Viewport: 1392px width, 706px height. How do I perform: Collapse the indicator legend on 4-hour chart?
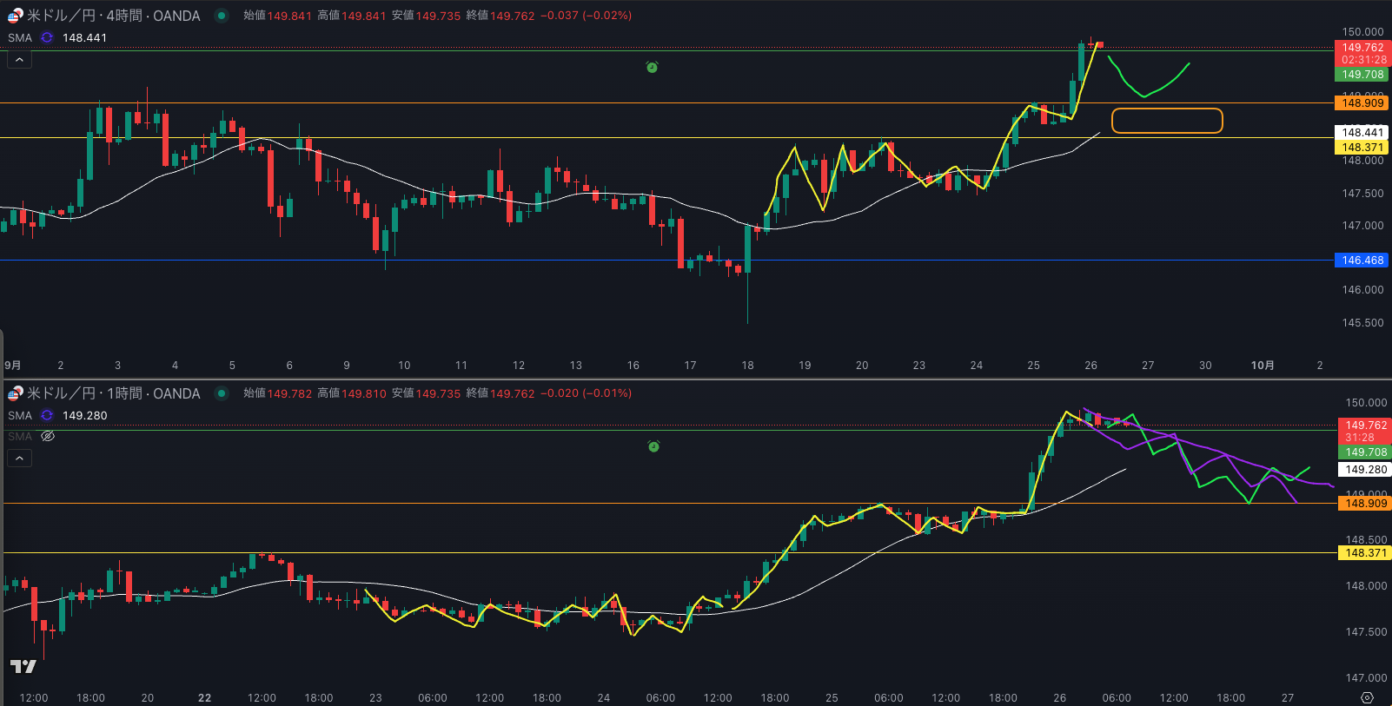coord(19,59)
